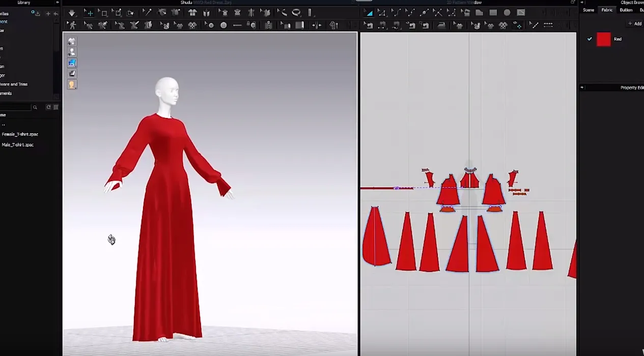Select the Select/Move tool in 3D toolbar
Screen dimensions: 644x356
(89, 13)
